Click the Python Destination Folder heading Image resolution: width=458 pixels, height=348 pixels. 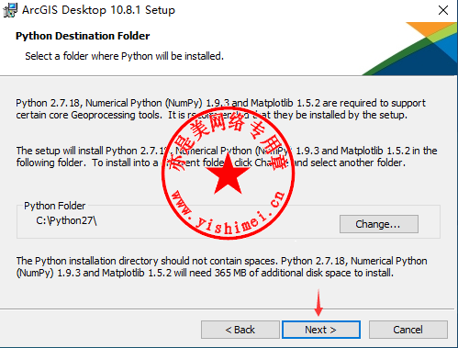[83, 36]
